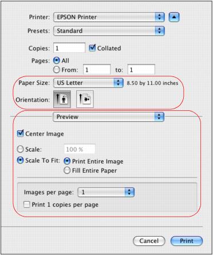This screenshot has width=213, height=255.
Task: Uncheck the Center Image checkbox
Action: pyautogui.click(x=20, y=133)
